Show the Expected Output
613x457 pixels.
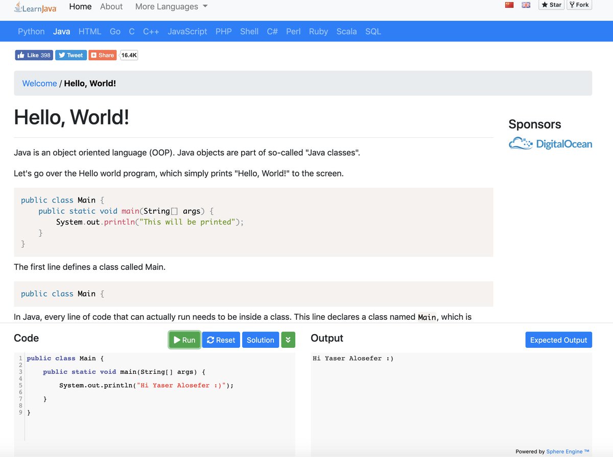(558, 340)
